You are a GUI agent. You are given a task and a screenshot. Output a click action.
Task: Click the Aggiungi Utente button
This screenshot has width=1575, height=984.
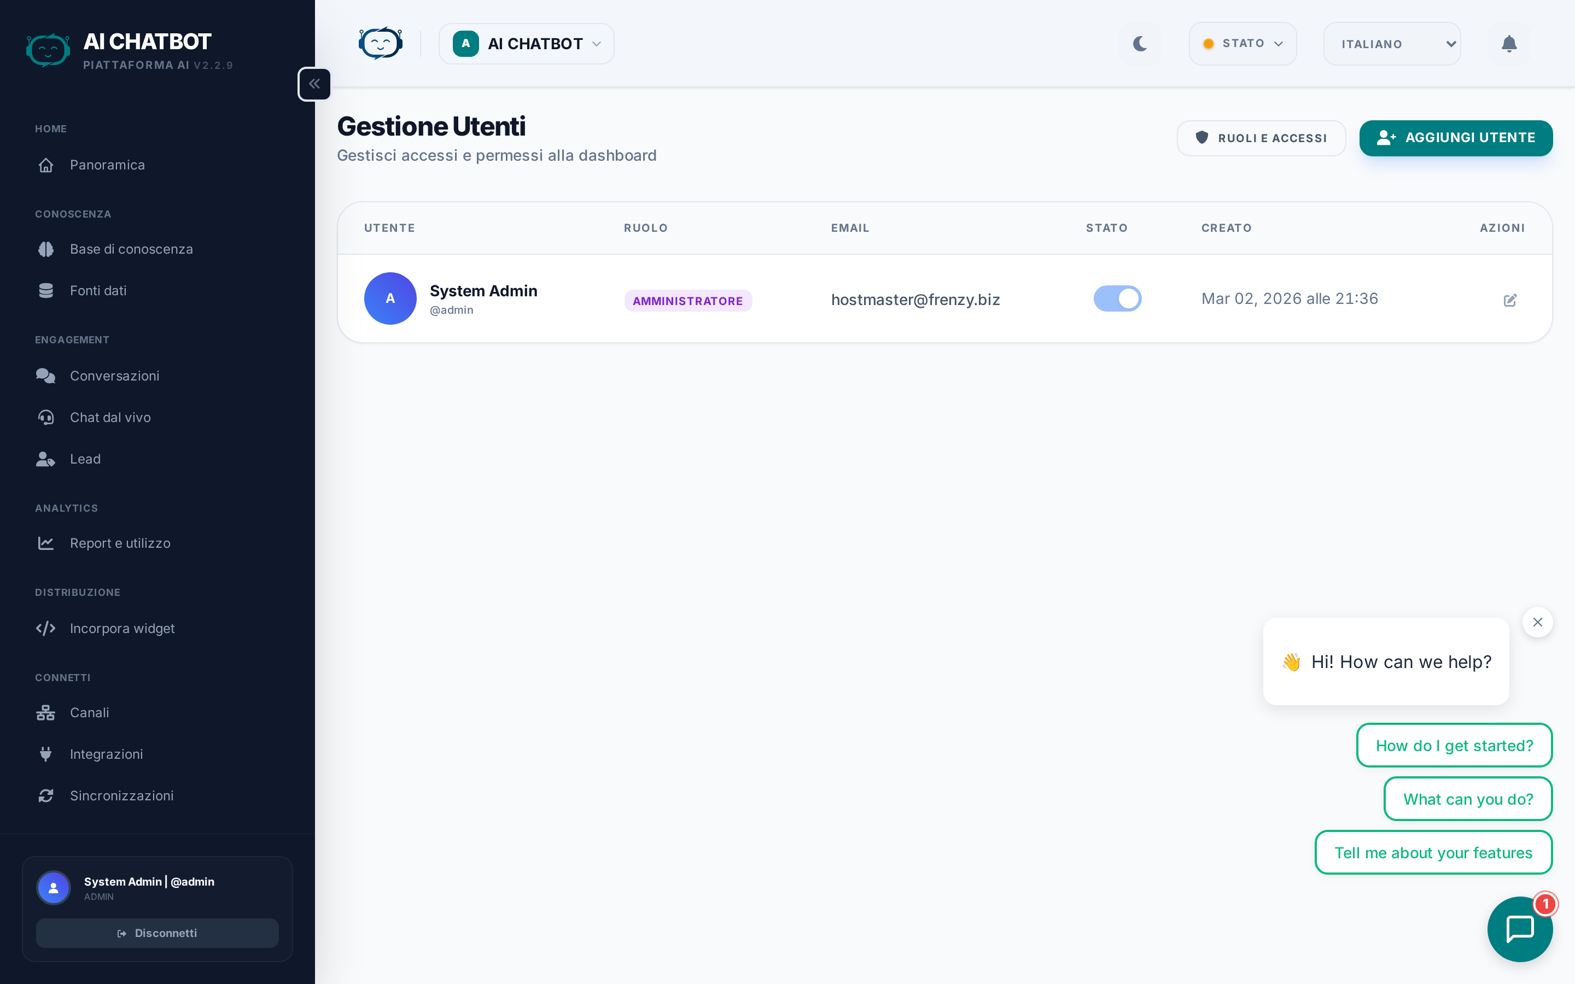[x=1455, y=138]
